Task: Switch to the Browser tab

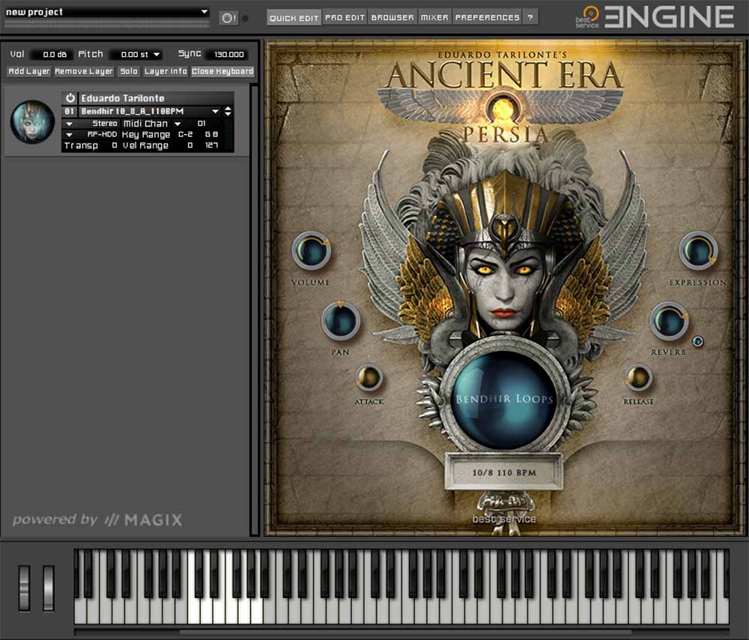Action: pyautogui.click(x=392, y=16)
